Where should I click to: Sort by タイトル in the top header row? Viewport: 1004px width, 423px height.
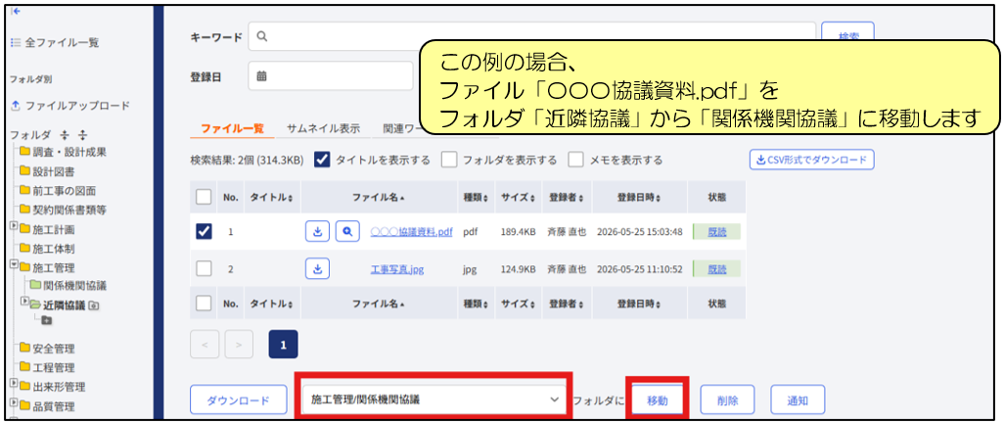tap(271, 198)
